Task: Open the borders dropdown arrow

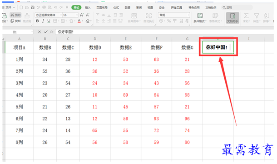Action: [58, 21]
